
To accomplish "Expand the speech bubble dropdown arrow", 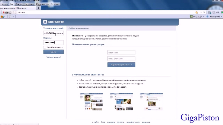I will [x=13, y=17].
